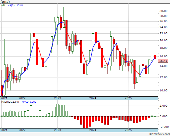Click 2025 on the MACD timeline
170x136 pixels.
point(128,130)
